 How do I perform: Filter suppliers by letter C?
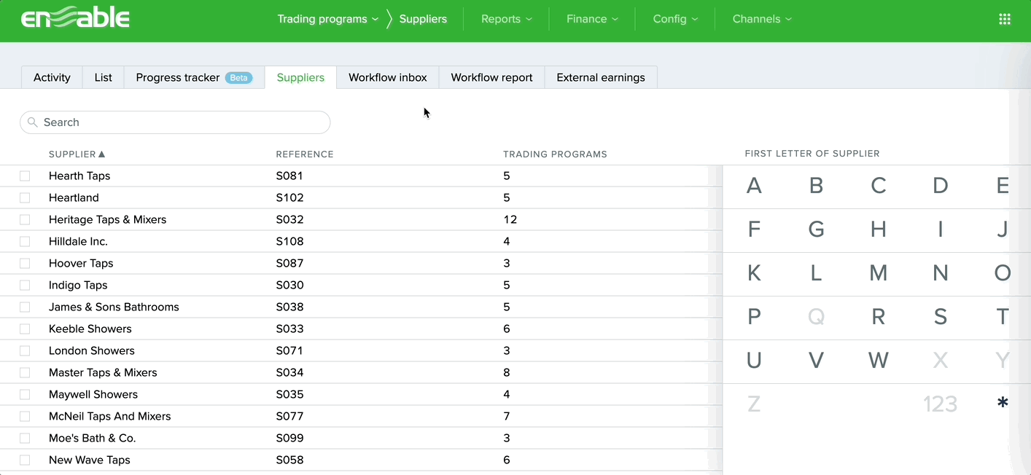tap(879, 186)
